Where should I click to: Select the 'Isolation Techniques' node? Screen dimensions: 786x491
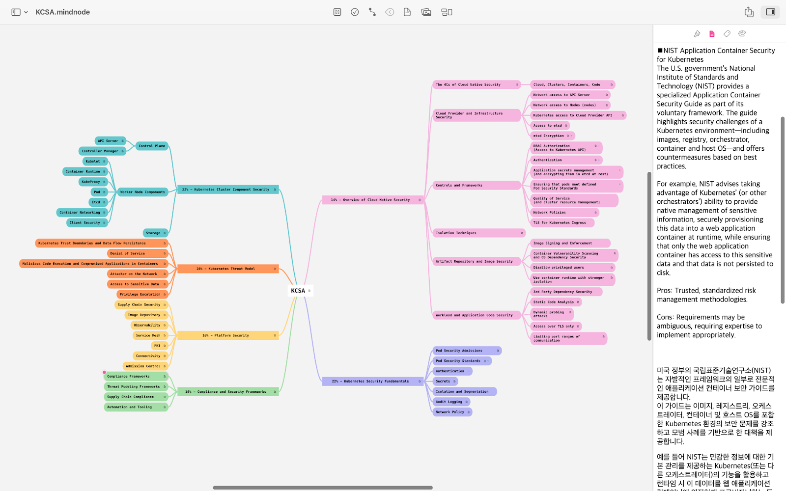tap(479, 233)
